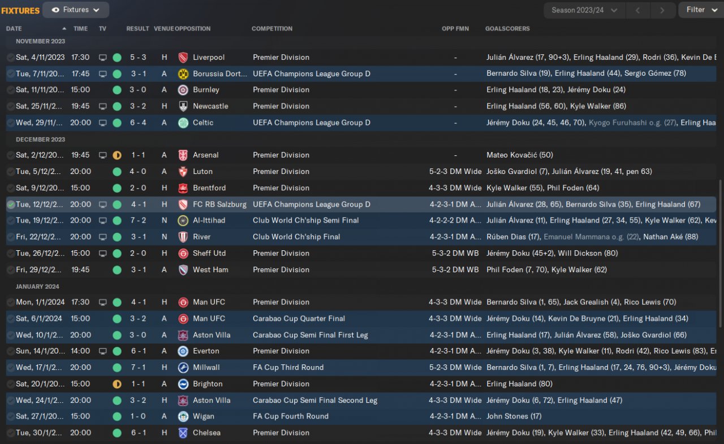
Task: Click the 5 - 3 result against Liverpool
Action: click(x=138, y=58)
